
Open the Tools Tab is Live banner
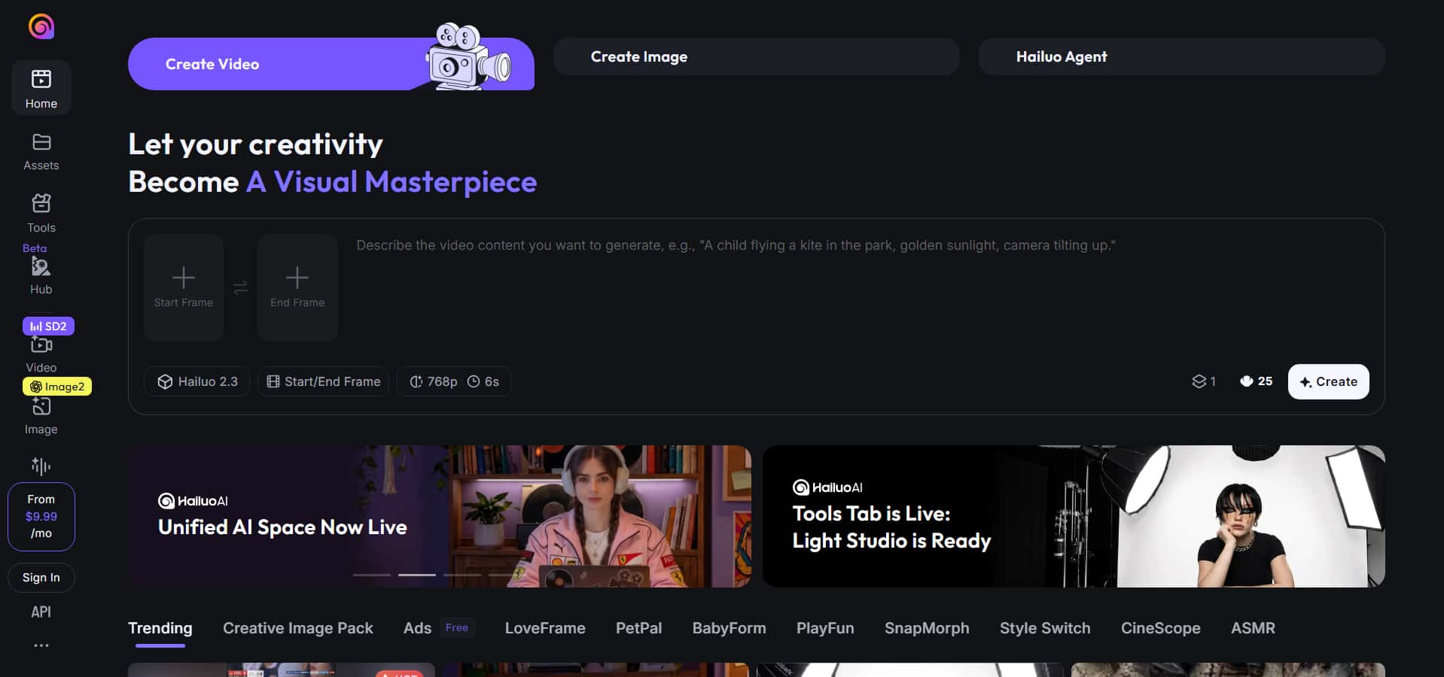1074,516
